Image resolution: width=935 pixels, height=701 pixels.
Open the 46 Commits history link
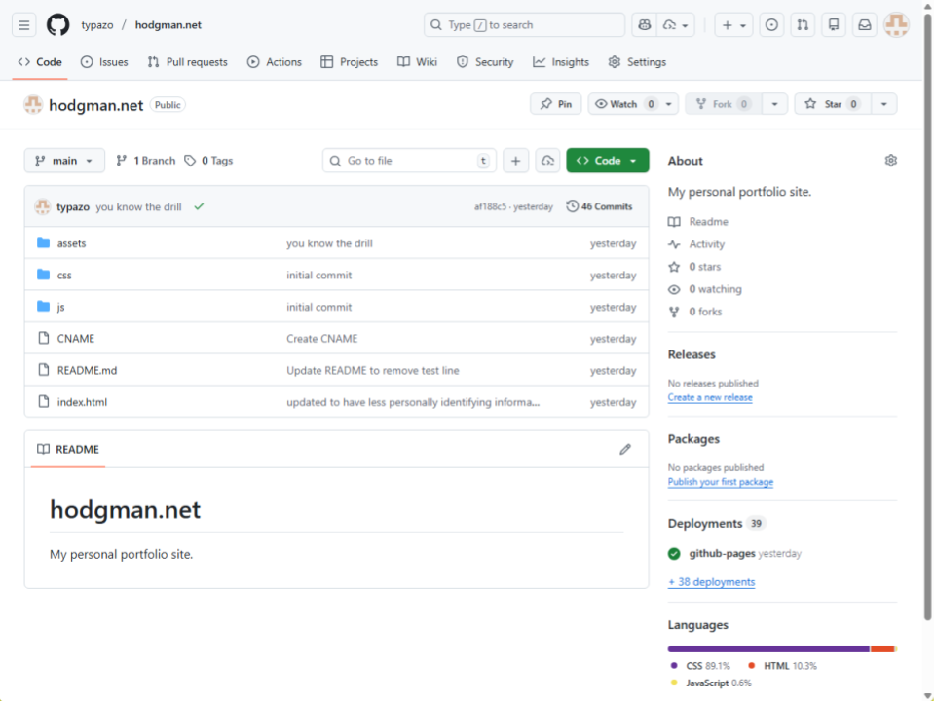pyautogui.click(x=599, y=206)
